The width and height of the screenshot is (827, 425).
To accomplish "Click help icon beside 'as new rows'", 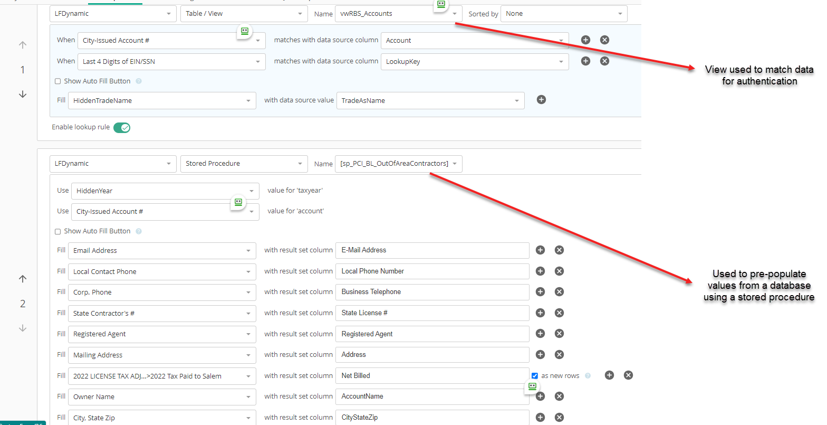I will coord(588,376).
